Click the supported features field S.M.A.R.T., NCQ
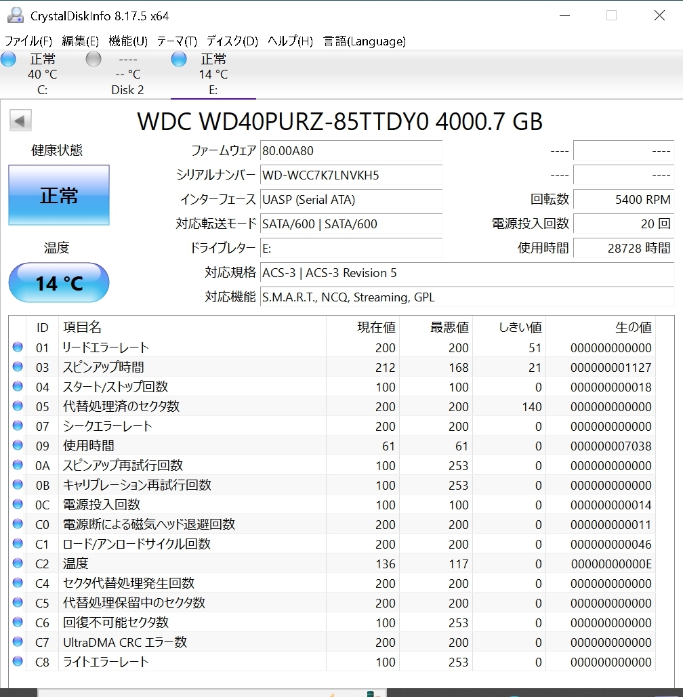Viewport: 683px width, 697px height. (468, 297)
